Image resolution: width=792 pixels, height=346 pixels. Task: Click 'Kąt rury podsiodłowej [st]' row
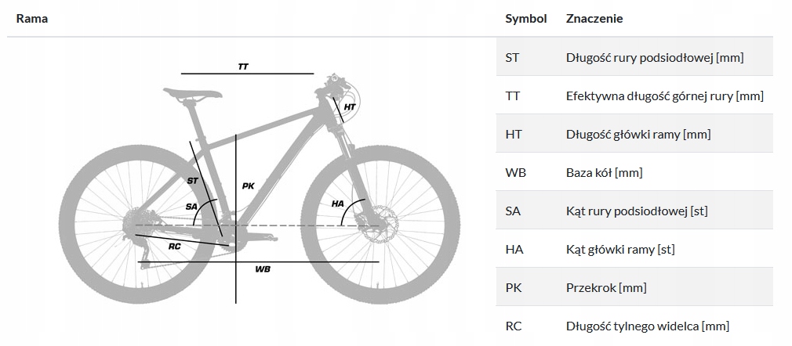pos(637,211)
